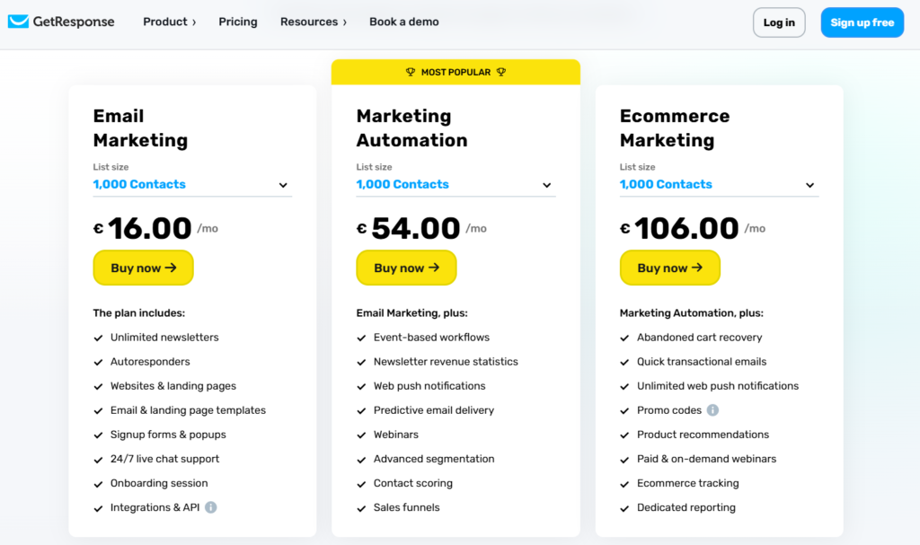Click checkmark icon beside Unlimited newsletters

[x=99, y=338]
